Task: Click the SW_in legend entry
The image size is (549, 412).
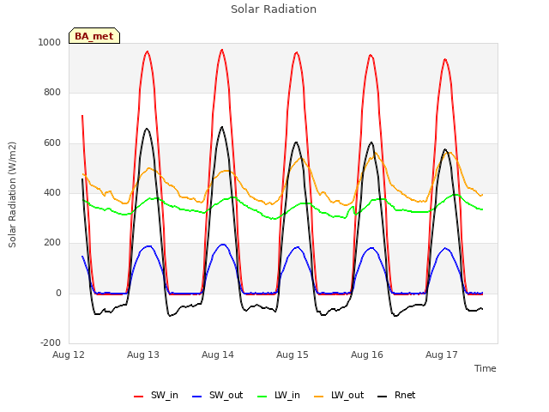Action: tap(156, 395)
